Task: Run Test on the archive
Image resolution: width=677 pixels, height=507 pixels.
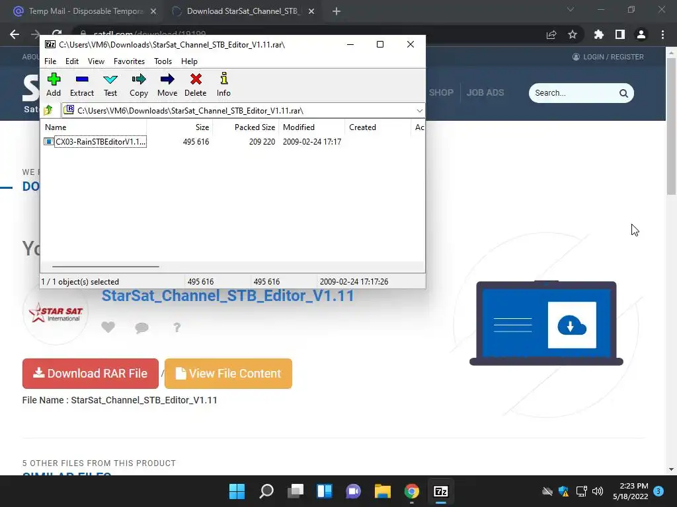Action: [x=110, y=85]
